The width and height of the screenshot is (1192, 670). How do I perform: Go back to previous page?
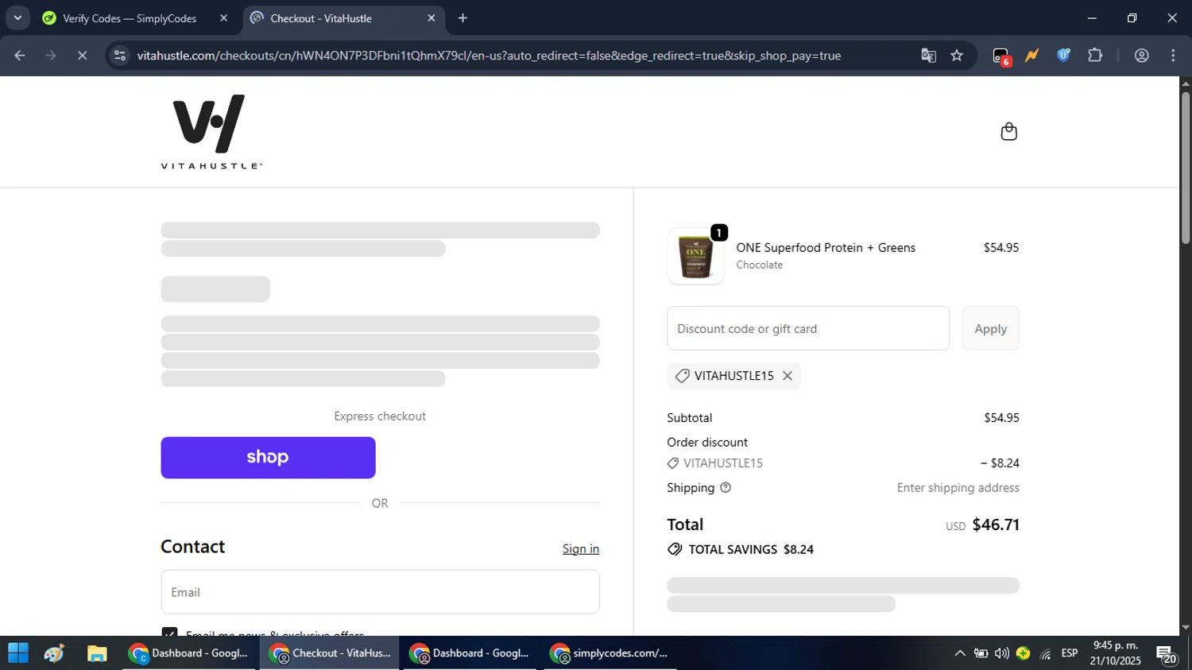point(20,56)
